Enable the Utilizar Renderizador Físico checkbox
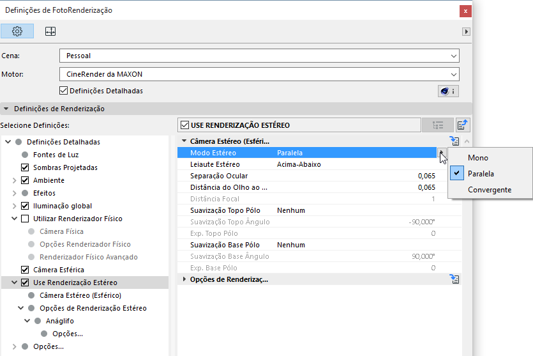Screen dimensions: 533x356 tap(25, 219)
